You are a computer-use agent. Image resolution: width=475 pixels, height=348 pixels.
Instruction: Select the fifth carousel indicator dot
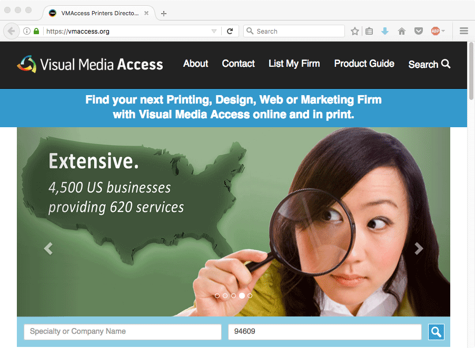point(250,295)
